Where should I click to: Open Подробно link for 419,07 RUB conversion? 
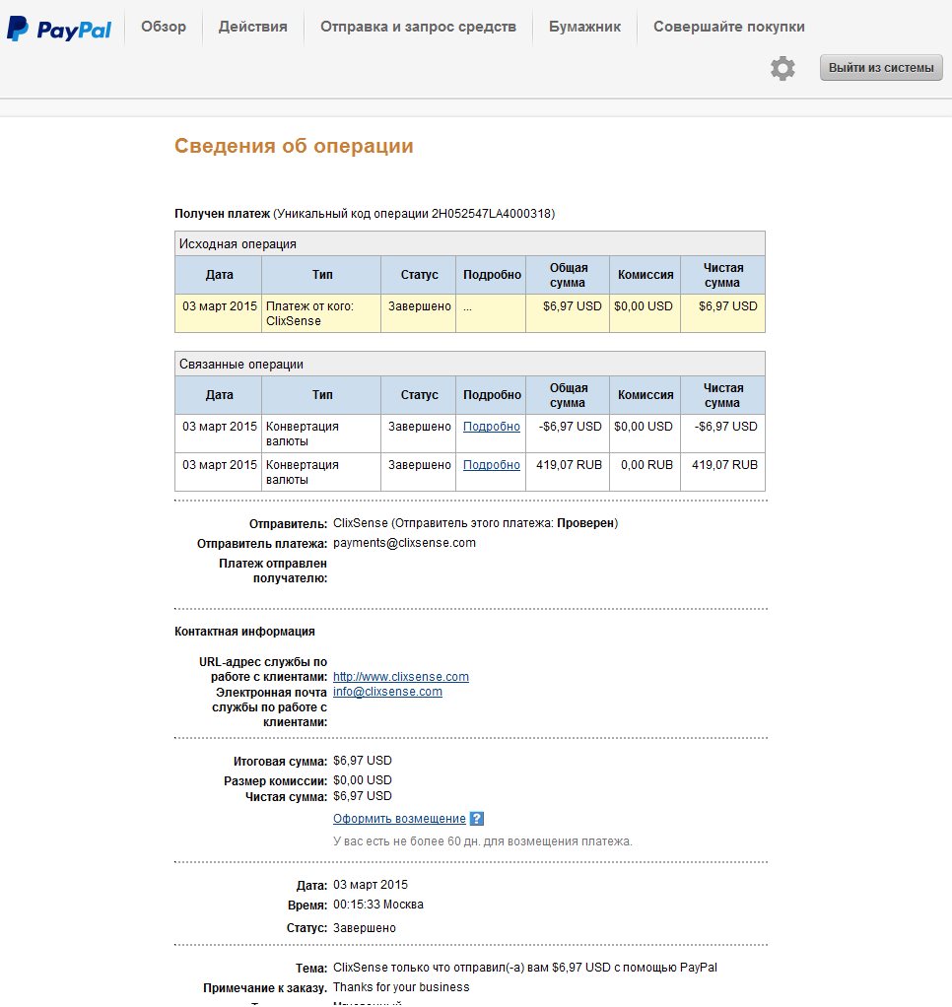pos(492,465)
